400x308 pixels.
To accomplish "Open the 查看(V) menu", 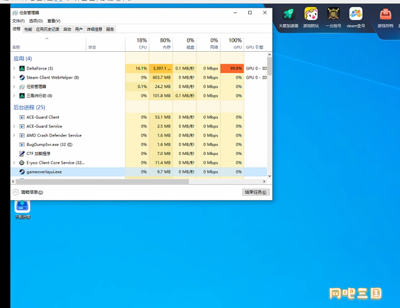I will tap(54, 21).
